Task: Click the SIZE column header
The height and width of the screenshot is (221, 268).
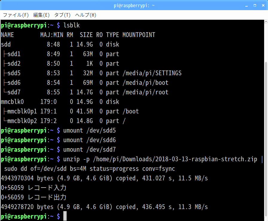Action: coord(86,35)
